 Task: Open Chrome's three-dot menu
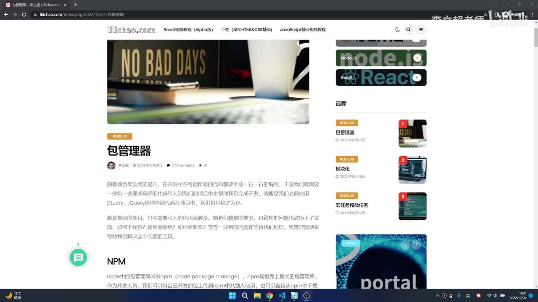[x=532, y=14]
